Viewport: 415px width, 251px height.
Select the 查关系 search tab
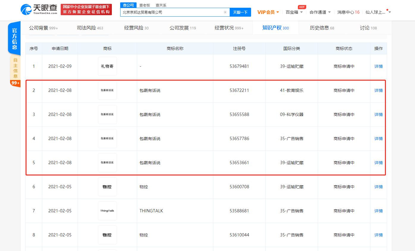(x=161, y=5)
